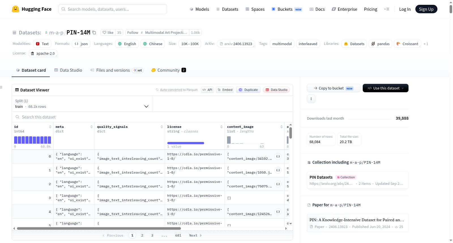The height and width of the screenshot is (243, 453).
Task: Open the m-a-p organization page
Action: 56,33
